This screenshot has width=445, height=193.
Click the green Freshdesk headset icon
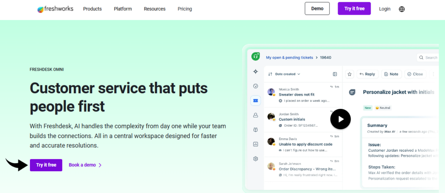256,56
